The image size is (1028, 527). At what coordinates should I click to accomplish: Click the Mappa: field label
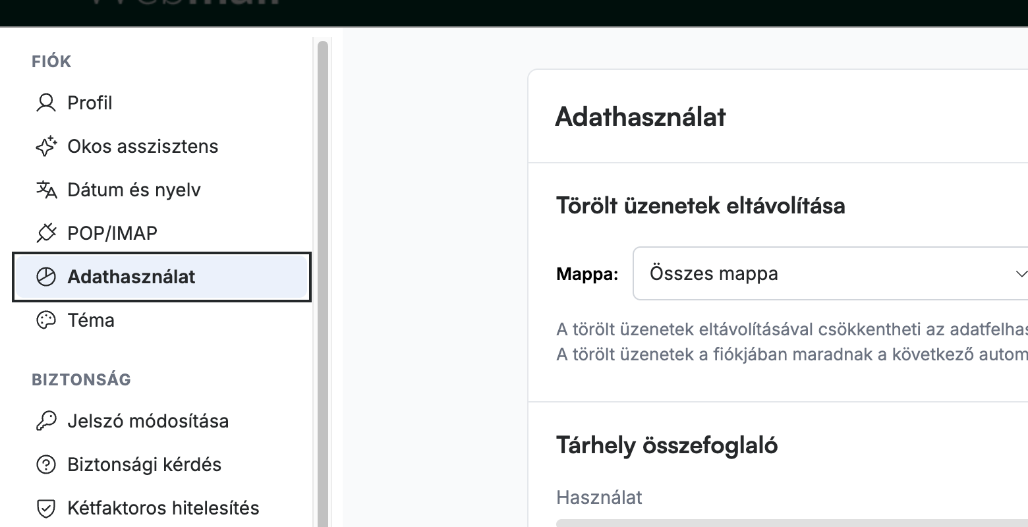tap(587, 274)
